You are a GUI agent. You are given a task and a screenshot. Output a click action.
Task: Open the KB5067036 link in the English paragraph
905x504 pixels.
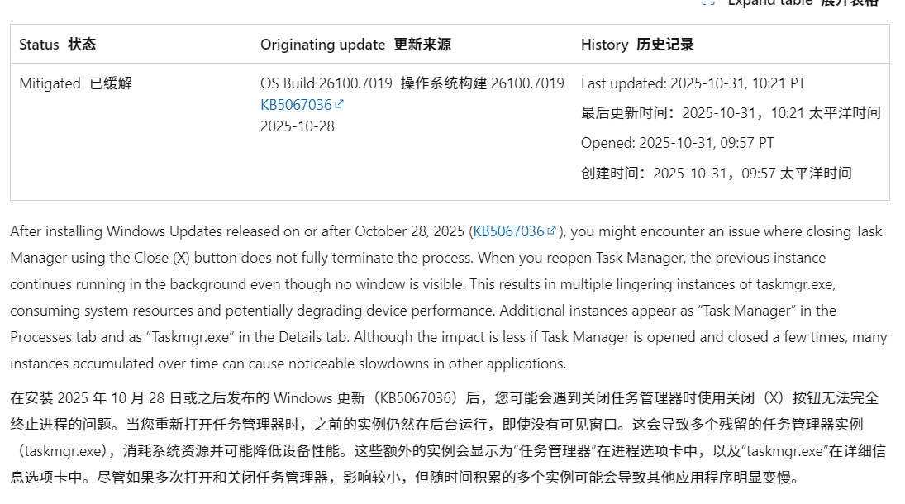click(508, 231)
